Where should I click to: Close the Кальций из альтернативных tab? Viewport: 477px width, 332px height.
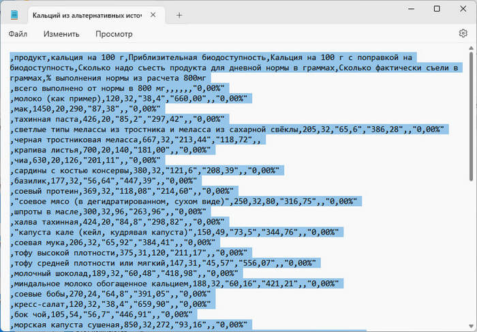[x=154, y=14]
